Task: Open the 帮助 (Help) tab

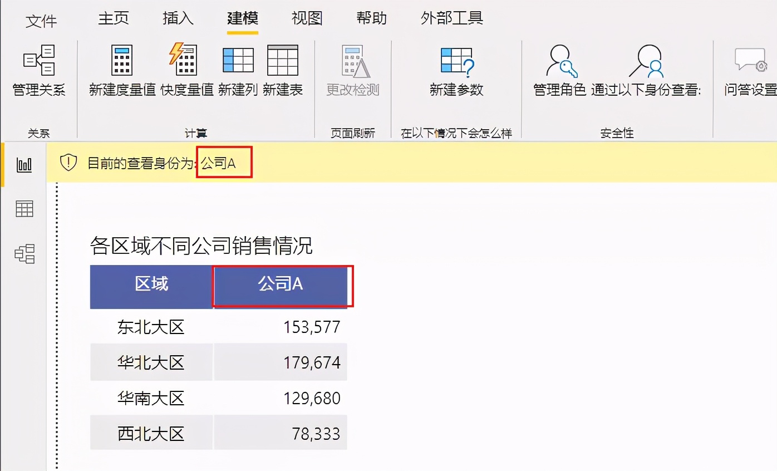Action: [x=372, y=18]
